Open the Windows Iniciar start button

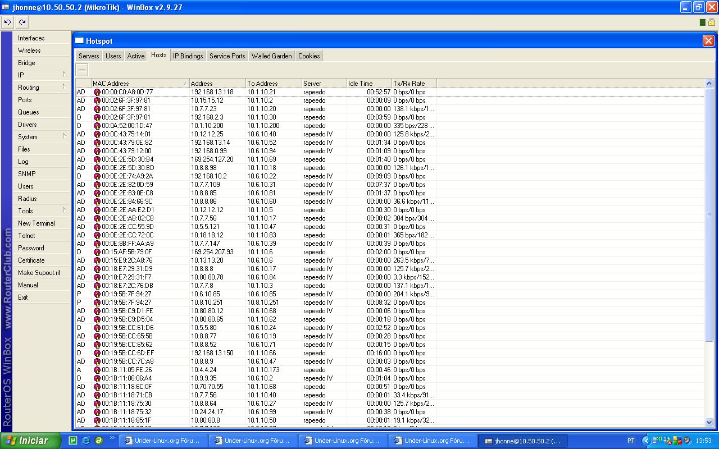point(30,441)
